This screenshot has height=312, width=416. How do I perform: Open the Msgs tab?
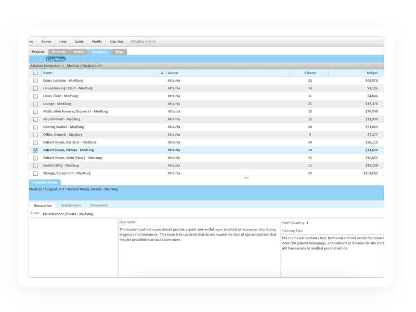(x=120, y=51)
